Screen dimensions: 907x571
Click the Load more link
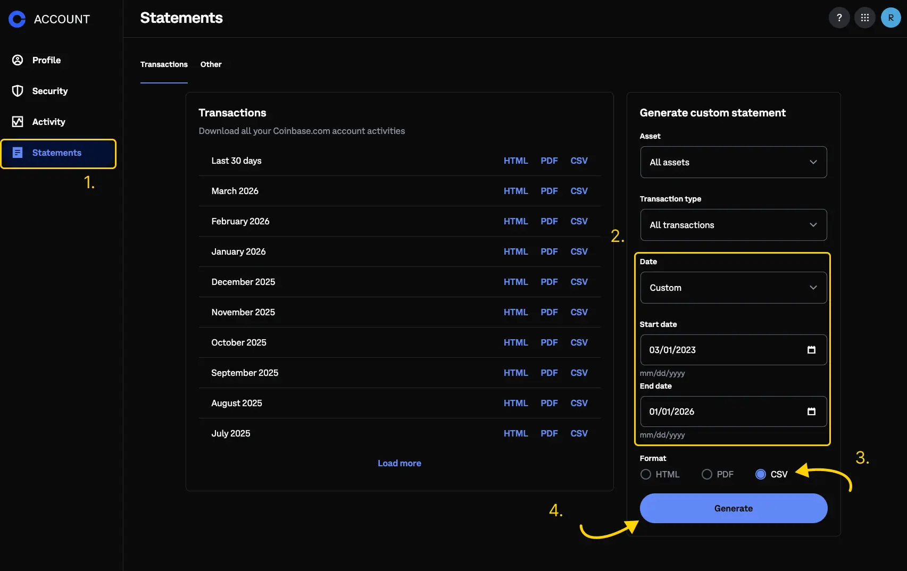pos(400,463)
